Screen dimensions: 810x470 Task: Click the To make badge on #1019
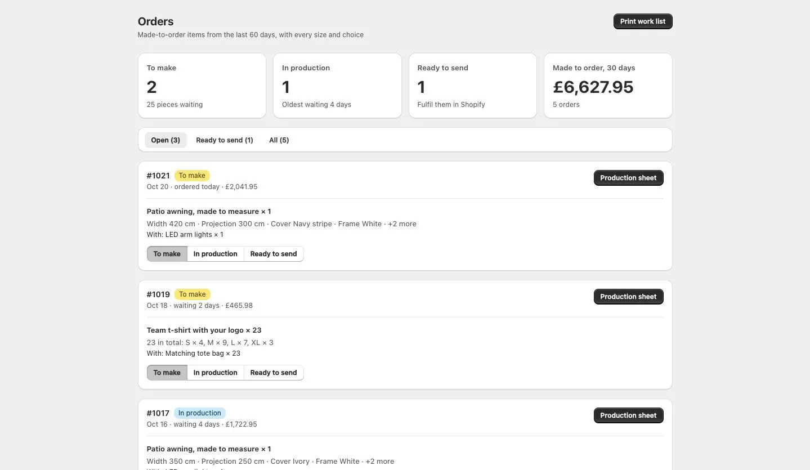pyautogui.click(x=192, y=294)
